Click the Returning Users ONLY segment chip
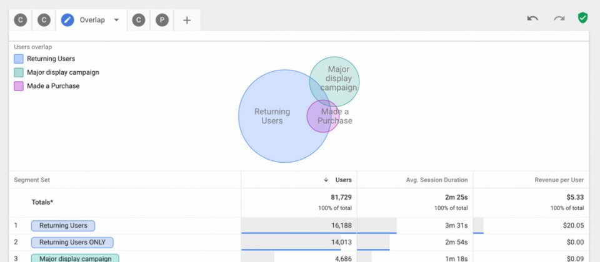The height and width of the screenshot is (262, 600). click(72, 242)
